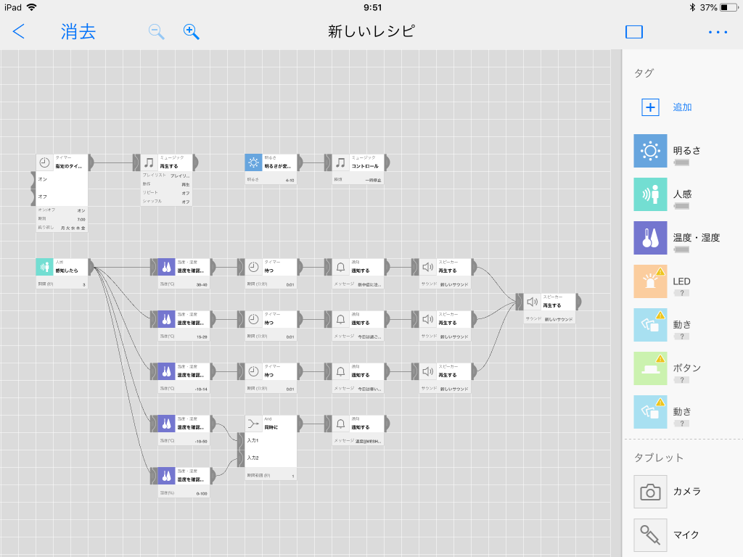
Task: Select the カメラ camera icon
Action: 650,492
